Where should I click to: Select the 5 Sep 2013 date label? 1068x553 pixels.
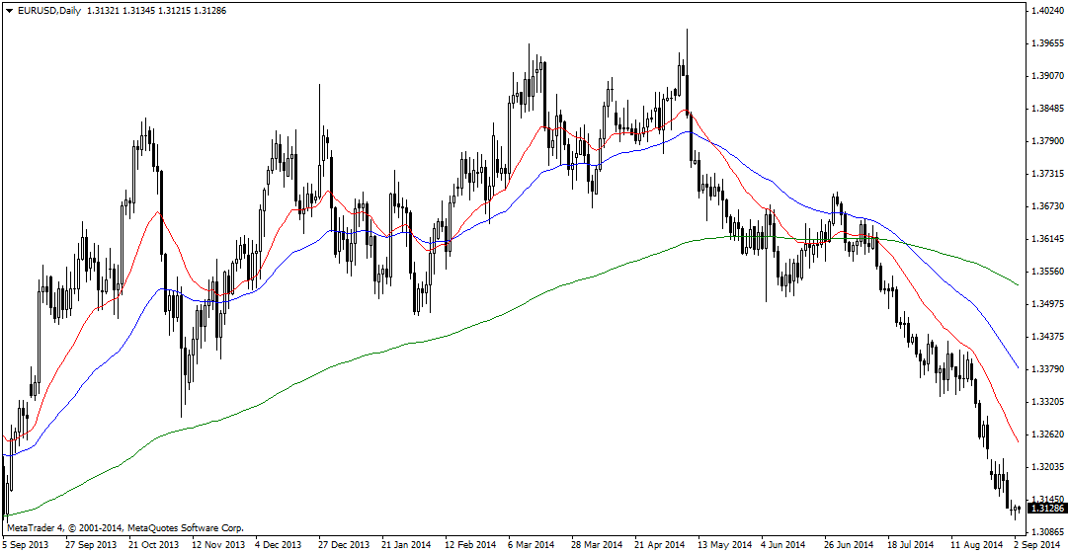point(24,544)
